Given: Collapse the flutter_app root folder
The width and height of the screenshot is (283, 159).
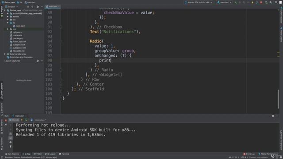Looking at the screenshot, I should (5, 11).
